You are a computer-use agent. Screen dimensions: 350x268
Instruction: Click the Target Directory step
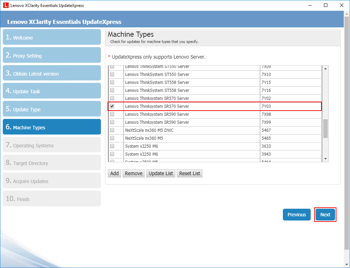coord(52,163)
